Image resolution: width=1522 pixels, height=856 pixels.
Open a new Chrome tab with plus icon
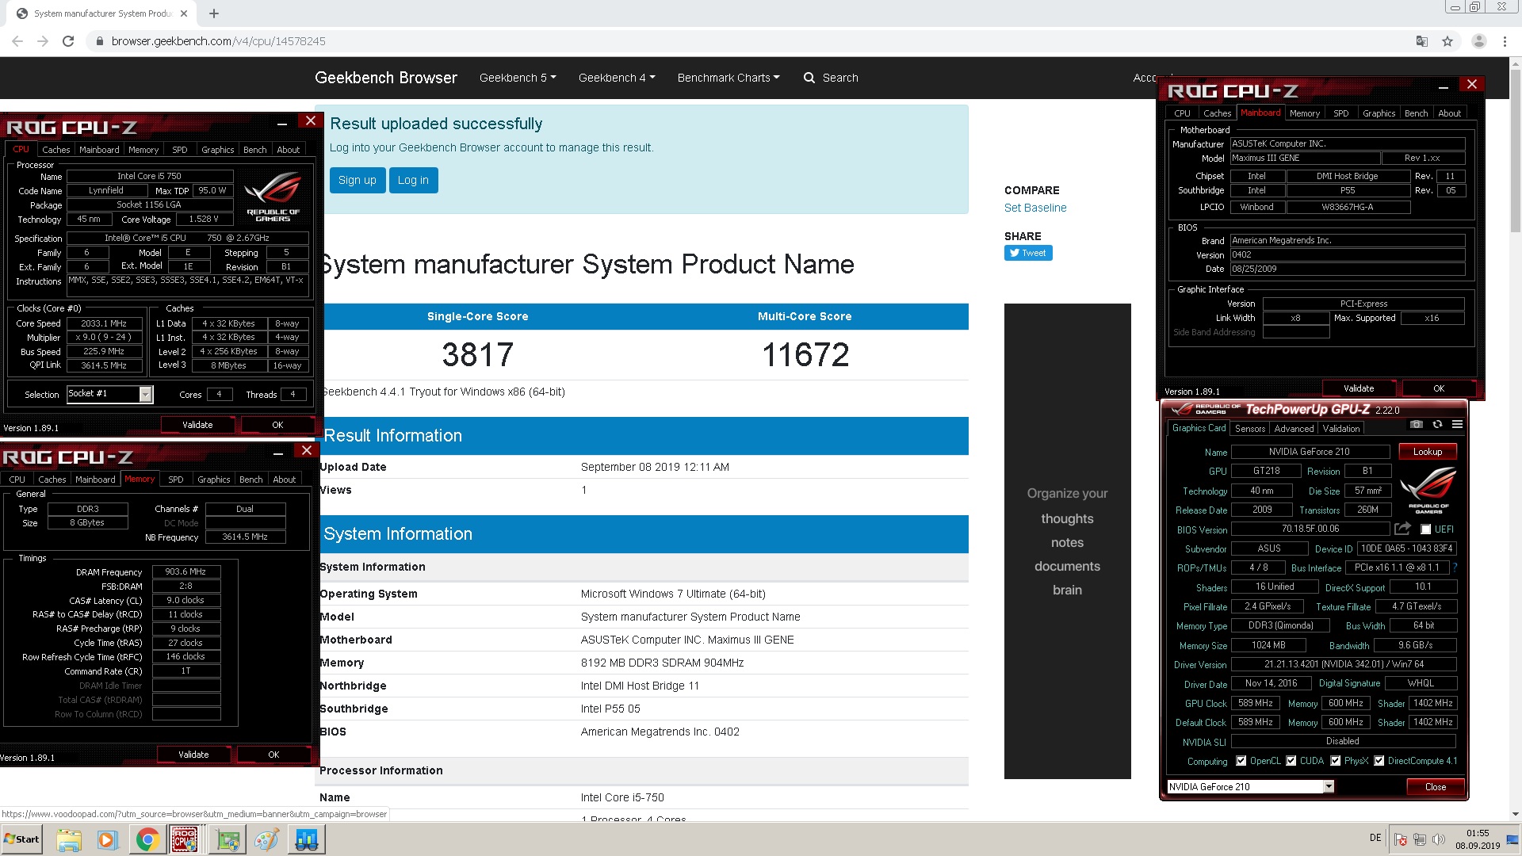pos(214,13)
